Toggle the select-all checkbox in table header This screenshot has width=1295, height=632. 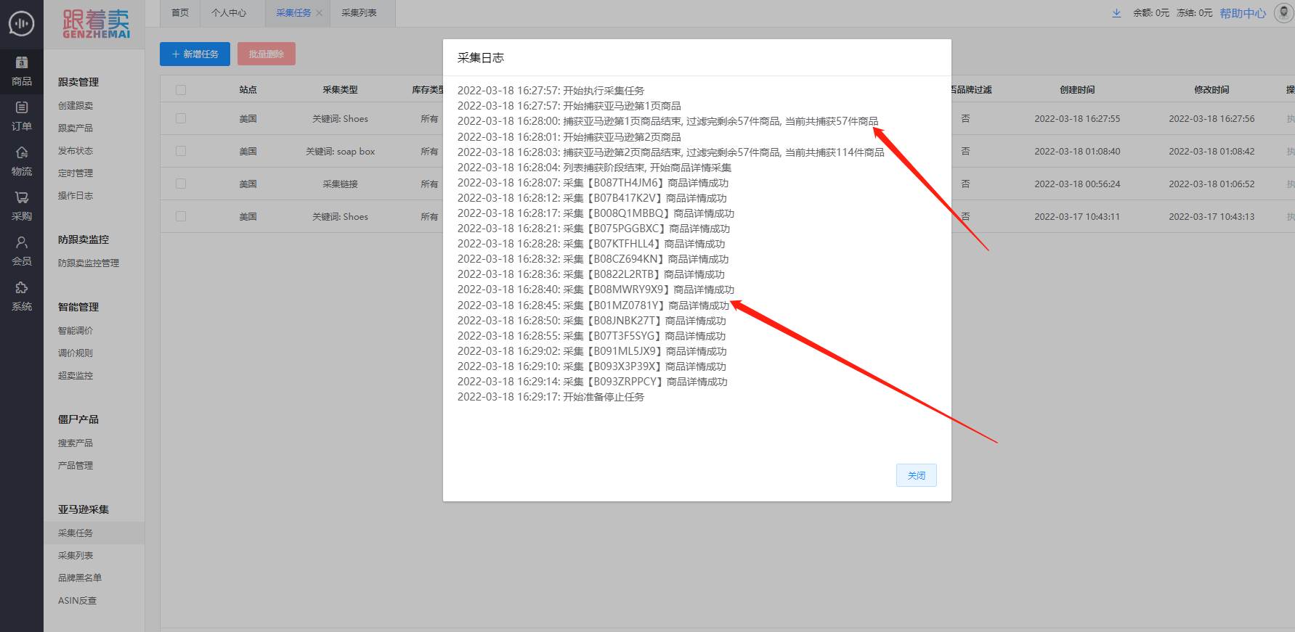click(x=181, y=90)
